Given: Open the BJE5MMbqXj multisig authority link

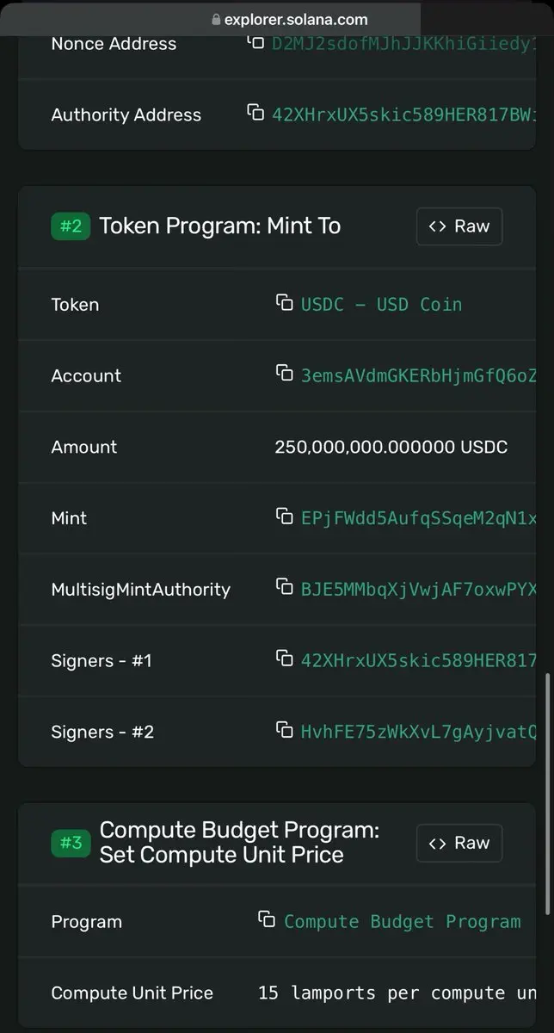Looking at the screenshot, I should (x=418, y=590).
